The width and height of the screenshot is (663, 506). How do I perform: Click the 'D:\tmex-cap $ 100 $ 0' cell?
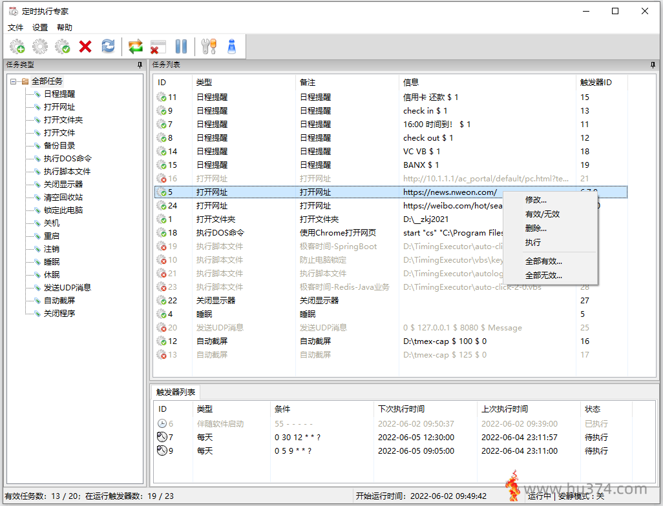coord(445,341)
